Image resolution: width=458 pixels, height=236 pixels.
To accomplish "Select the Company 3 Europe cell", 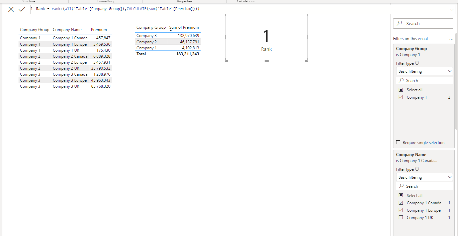I will 70,80.
